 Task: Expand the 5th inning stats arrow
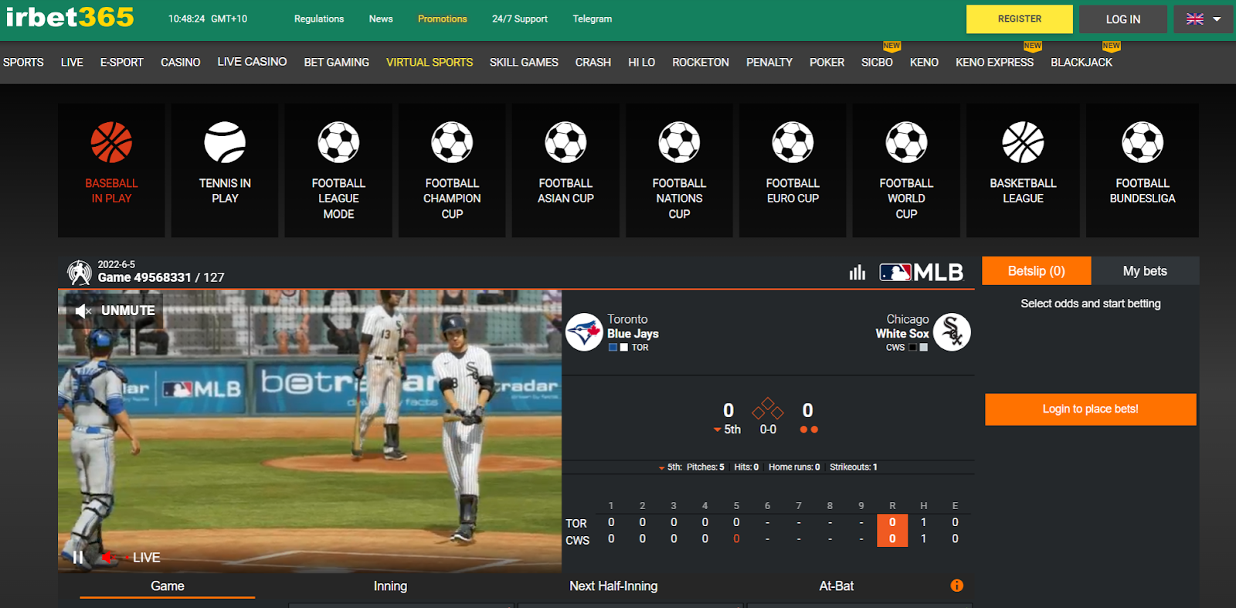click(661, 467)
